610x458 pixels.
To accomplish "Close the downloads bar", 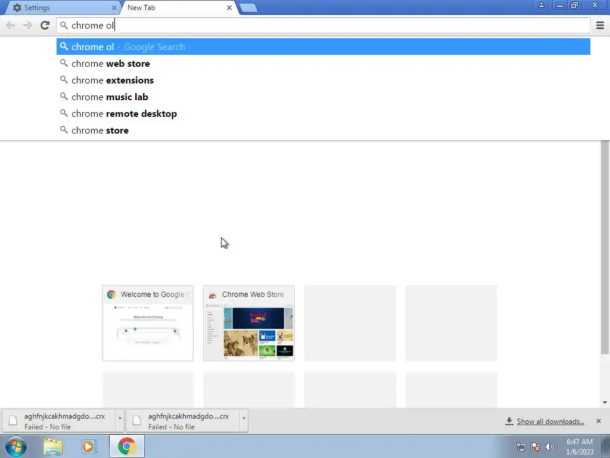I will coord(598,421).
